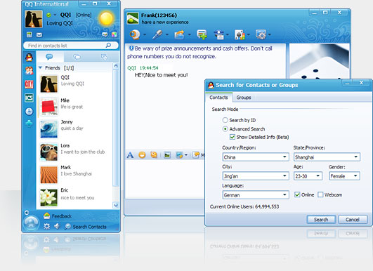
Task: Uncheck Show Detailed Info (Beta)
Action: click(x=233, y=137)
